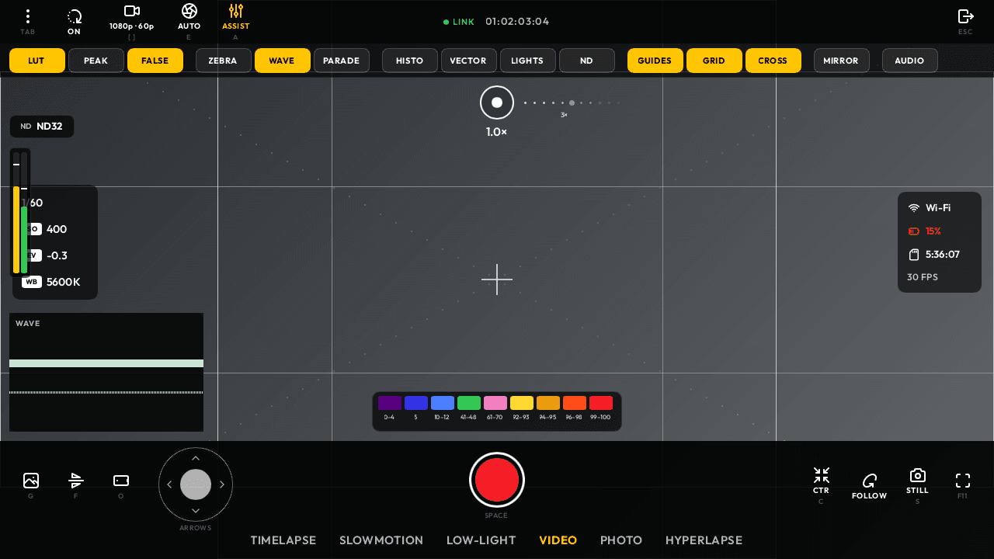This screenshot has height=559, width=994.
Task: Disable the CROSS crosshair overlay
Action: click(773, 61)
